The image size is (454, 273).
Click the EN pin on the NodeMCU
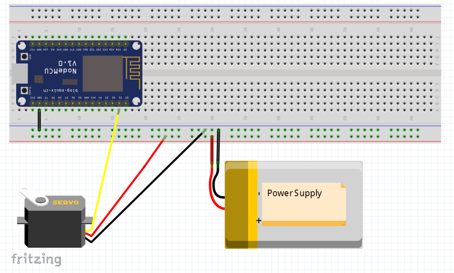(x=53, y=44)
